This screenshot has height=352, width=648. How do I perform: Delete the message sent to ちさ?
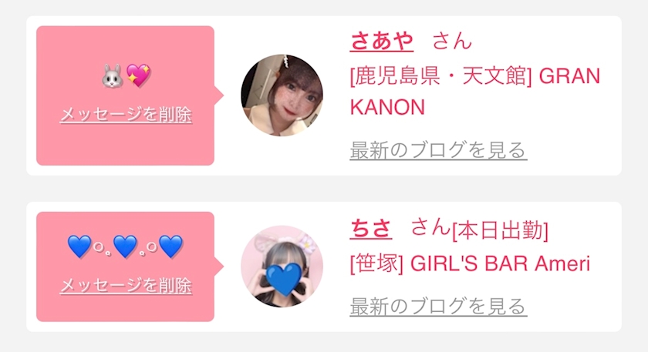[126, 286]
